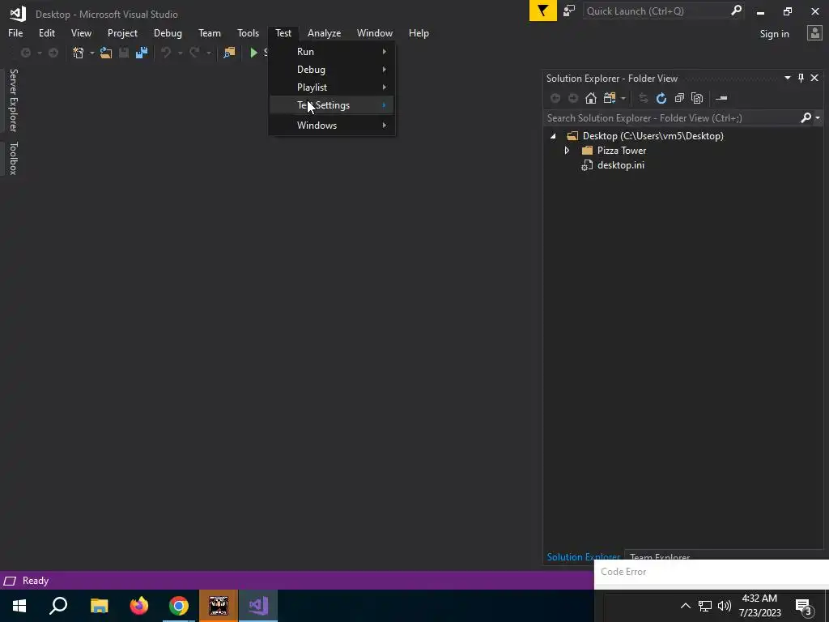Collapse the Desktop root folder node
829x622 pixels.
click(x=553, y=136)
